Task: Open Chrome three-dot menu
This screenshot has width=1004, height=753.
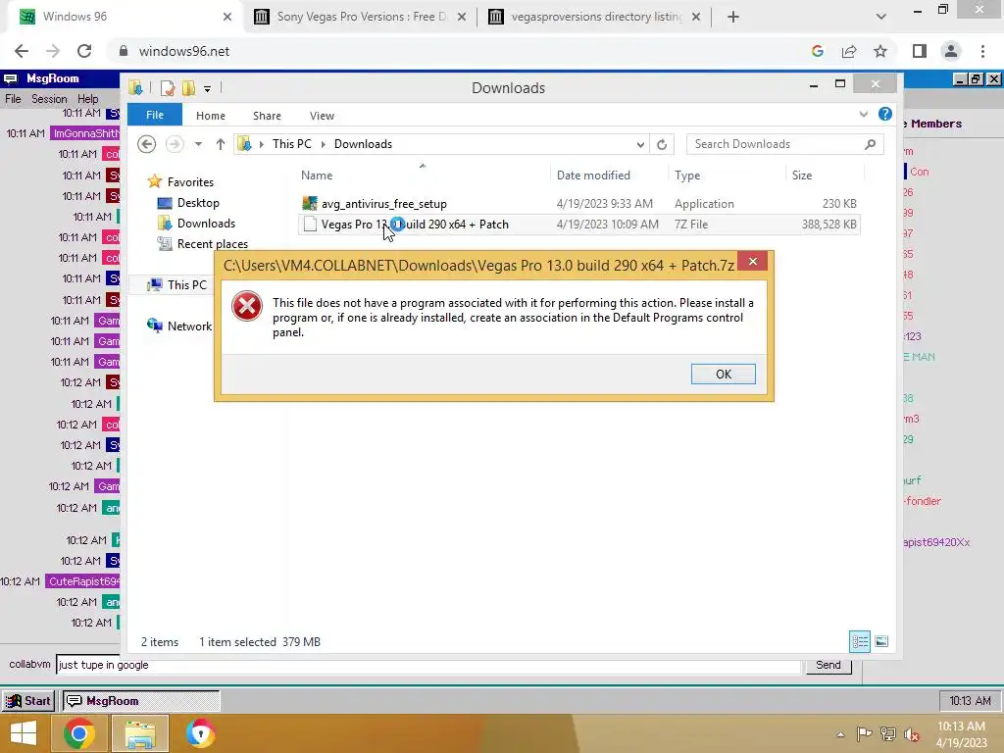Action: click(x=982, y=51)
